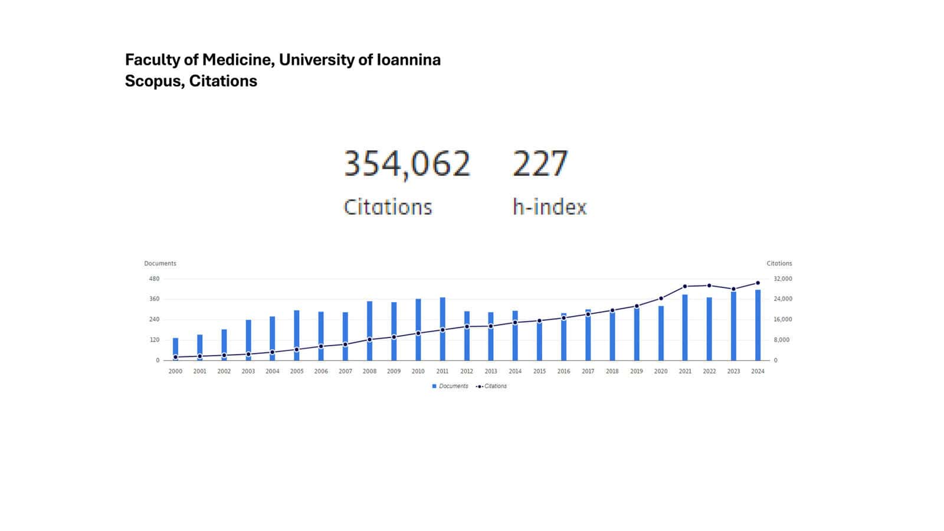This screenshot has width=944, height=531.
Task: Click the 227 h-index value
Action: pyautogui.click(x=540, y=163)
